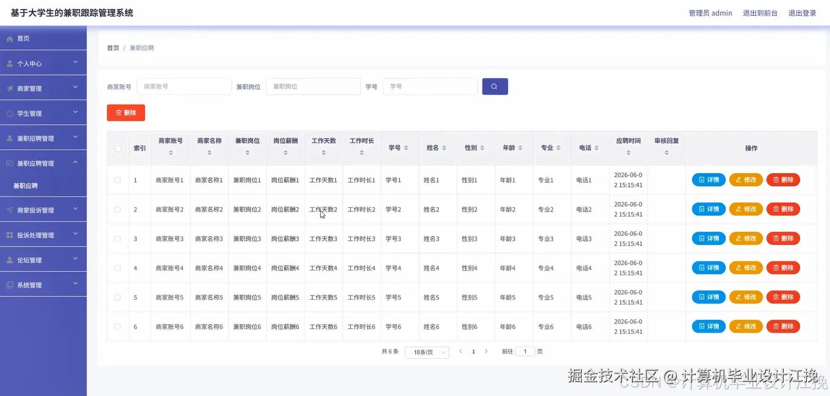Toggle the select-all checkbox in table header
830x396 pixels.
click(x=118, y=147)
